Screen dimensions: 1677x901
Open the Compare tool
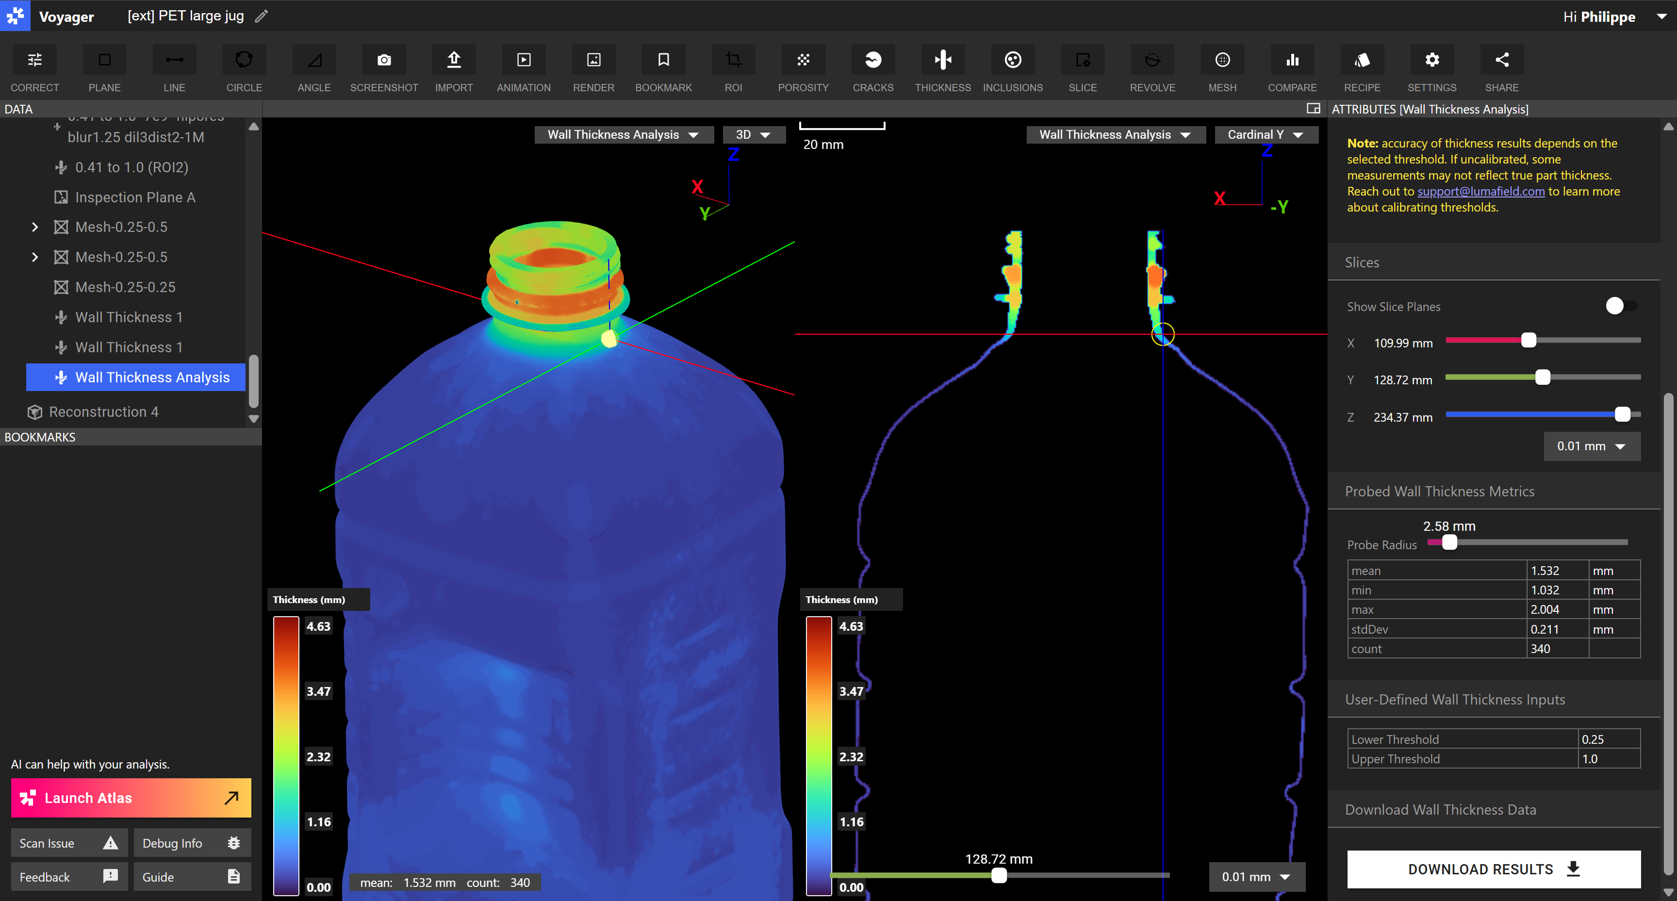[x=1292, y=60]
